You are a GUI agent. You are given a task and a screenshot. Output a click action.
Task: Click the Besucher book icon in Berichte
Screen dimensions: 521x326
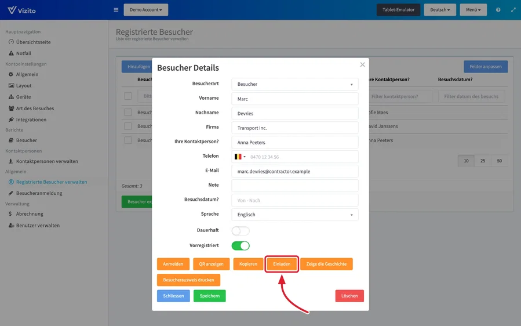tap(11, 140)
